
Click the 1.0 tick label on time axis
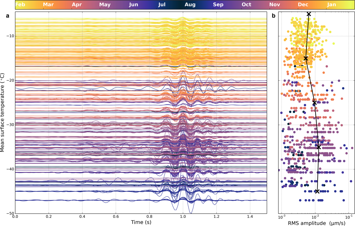183,217
